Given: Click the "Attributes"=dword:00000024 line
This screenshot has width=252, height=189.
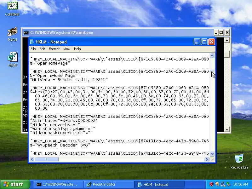Looking at the screenshot, I should [x=64, y=121].
